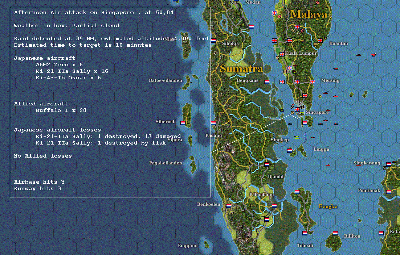The height and width of the screenshot is (255, 400).
Task: Open the Dutch flag base at Djambi
Action: [x=267, y=164]
